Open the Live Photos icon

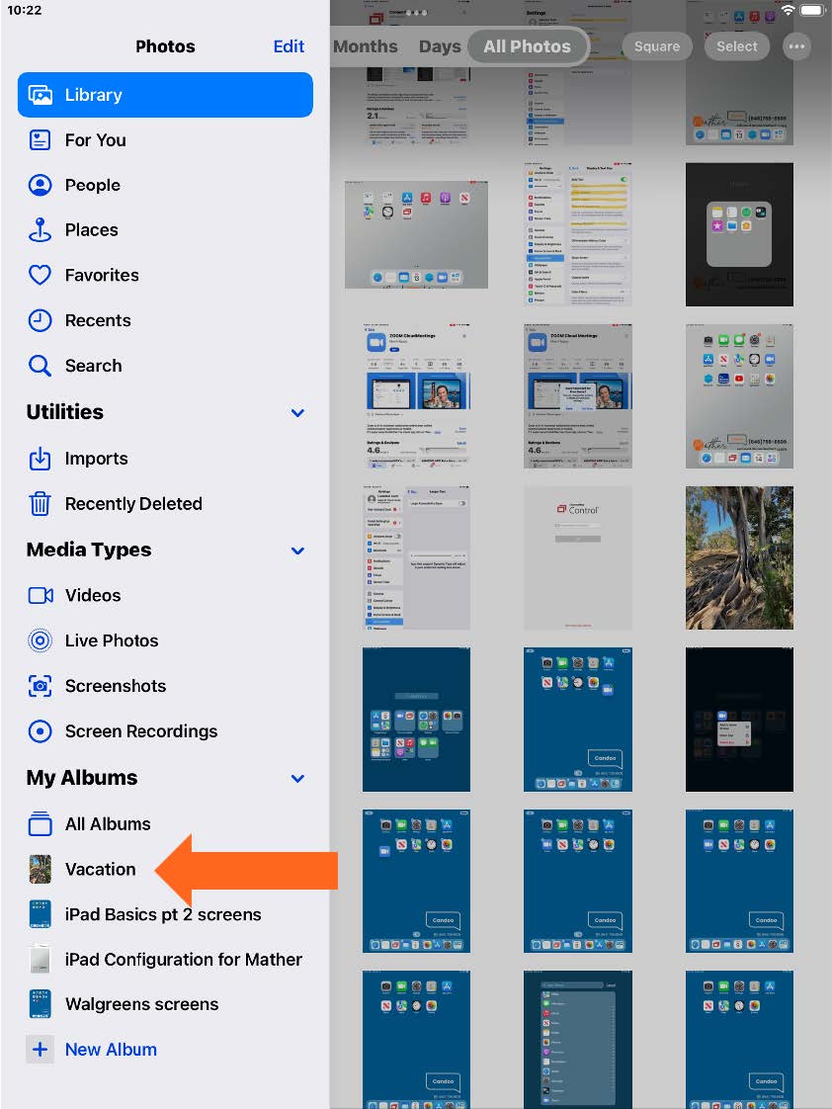[x=40, y=640]
